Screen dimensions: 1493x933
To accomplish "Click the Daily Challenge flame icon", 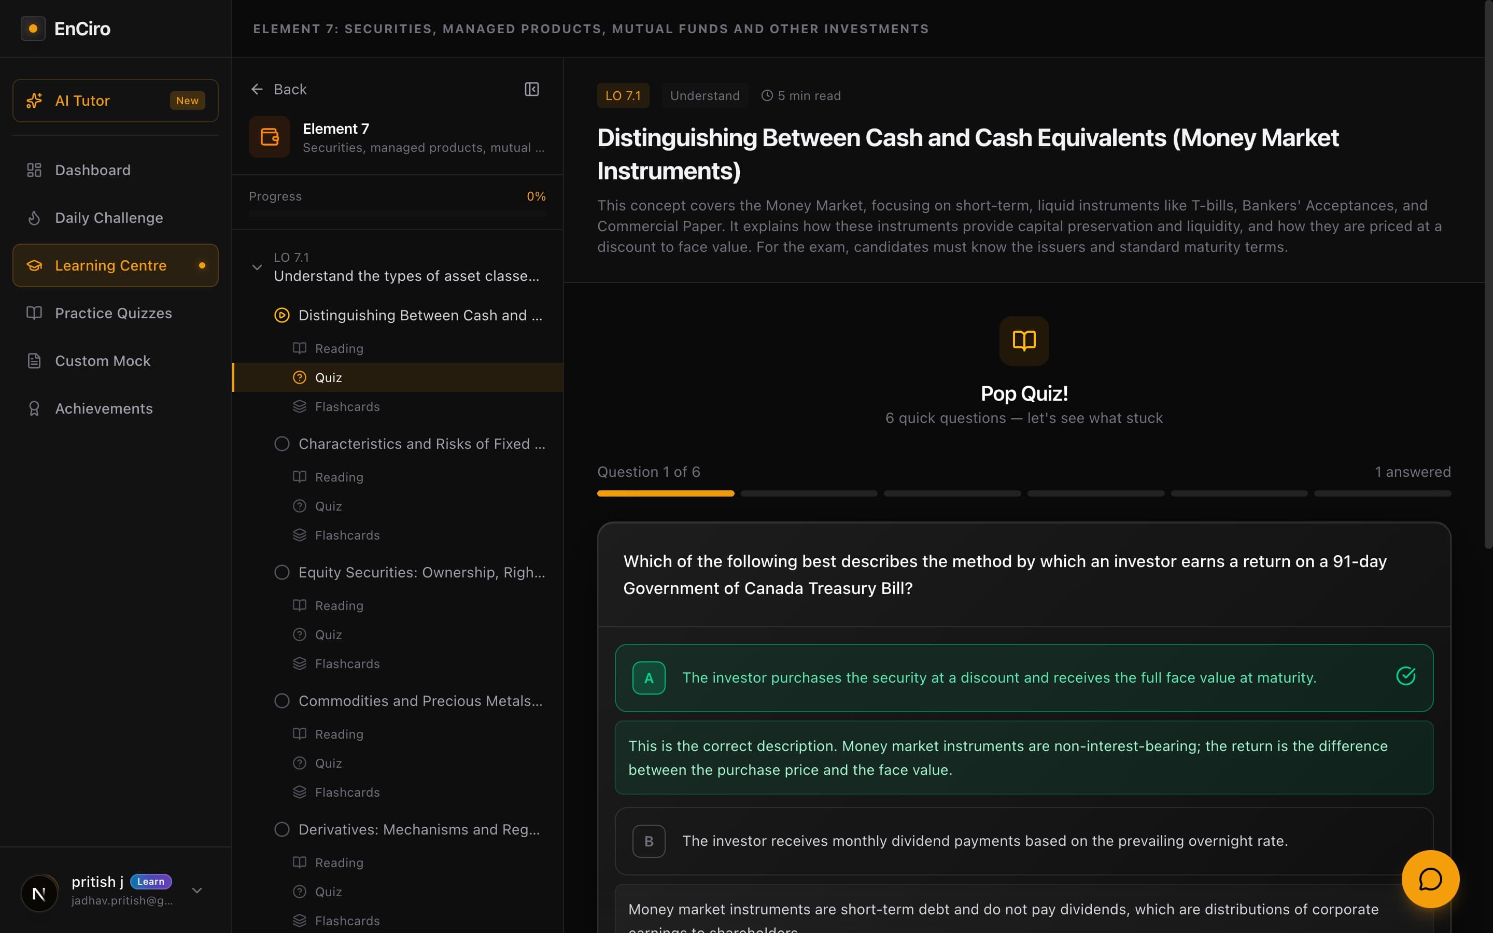I will pos(35,218).
